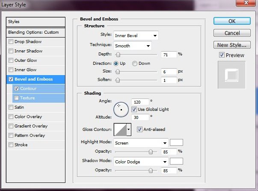Expand the Technique dropdown set to Smooth
The height and width of the screenshot is (191, 258).
[x=132, y=45]
